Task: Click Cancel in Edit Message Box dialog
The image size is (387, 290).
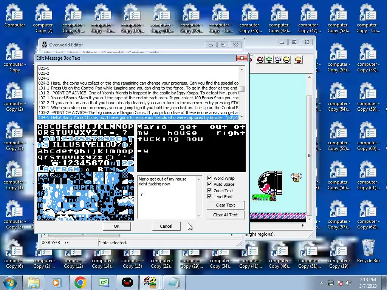Action: (x=166, y=226)
